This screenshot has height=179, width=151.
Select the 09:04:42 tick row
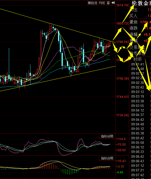click(x=141, y=120)
